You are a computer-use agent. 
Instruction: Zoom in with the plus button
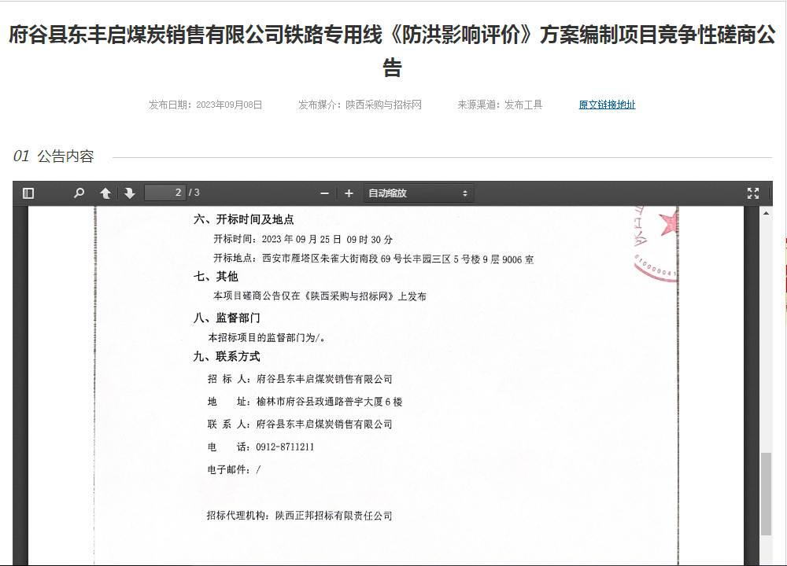point(349,193)
